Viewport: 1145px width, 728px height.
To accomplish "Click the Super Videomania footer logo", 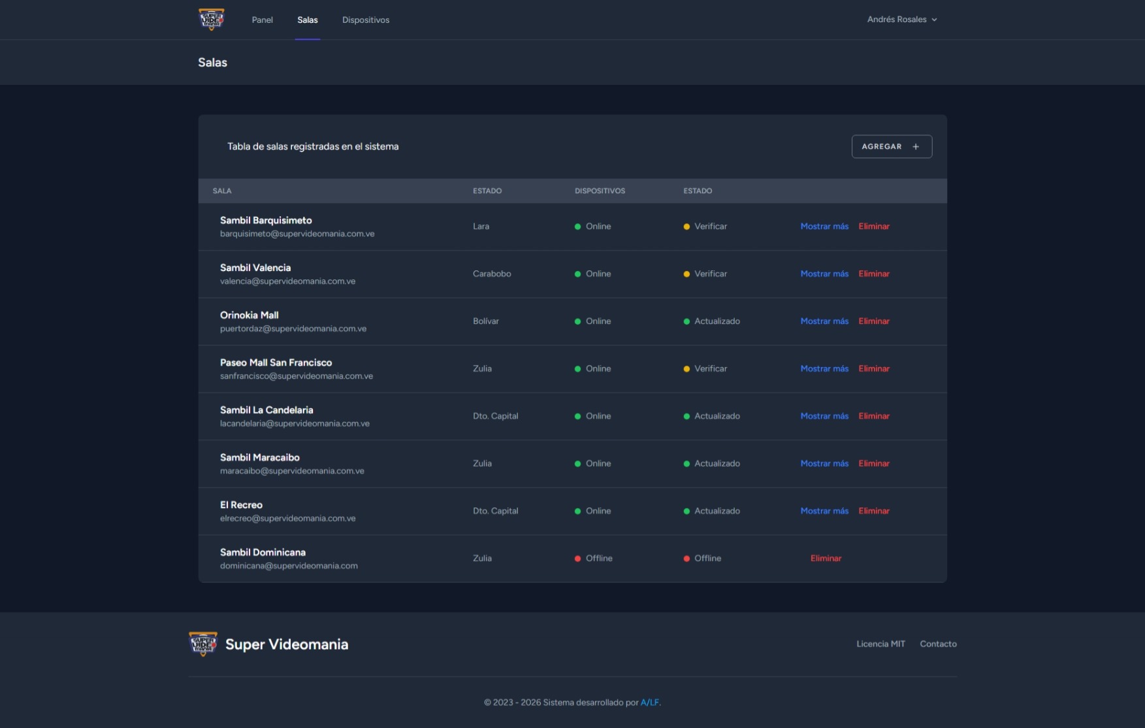I will point(203,644).
